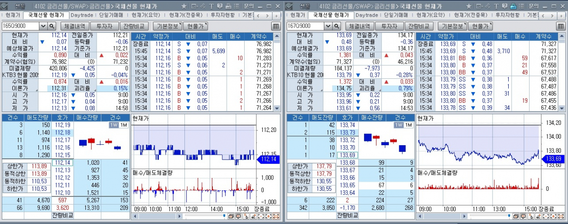Image resolution: width=568 pixels, height=224 pixels.
Task: Click the 투자자 button in left window
Action: [x=104, y=26]
